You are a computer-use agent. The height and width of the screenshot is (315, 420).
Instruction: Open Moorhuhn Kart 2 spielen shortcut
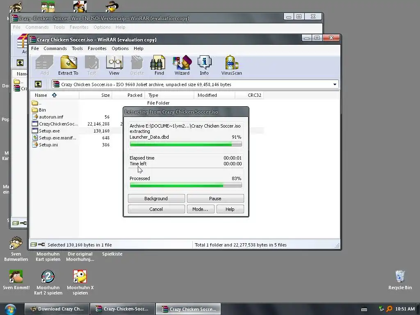point(48,283)
